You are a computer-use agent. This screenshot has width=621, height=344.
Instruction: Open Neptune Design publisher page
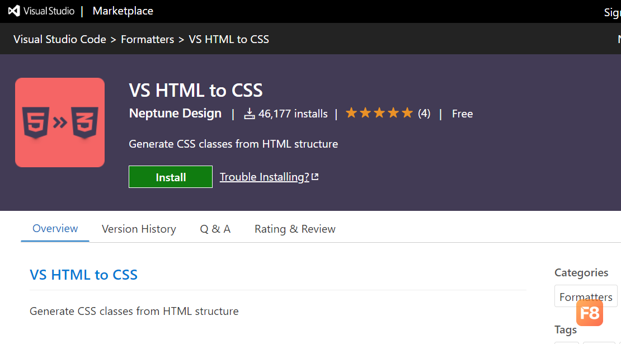tap(175, 113)
